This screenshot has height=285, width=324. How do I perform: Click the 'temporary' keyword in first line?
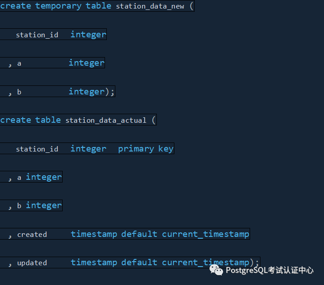tap(59, 6)
